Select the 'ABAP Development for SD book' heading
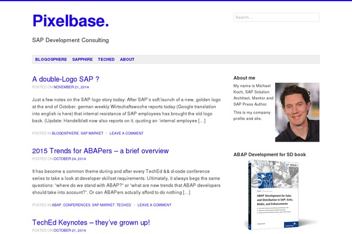 coord(270,154)
